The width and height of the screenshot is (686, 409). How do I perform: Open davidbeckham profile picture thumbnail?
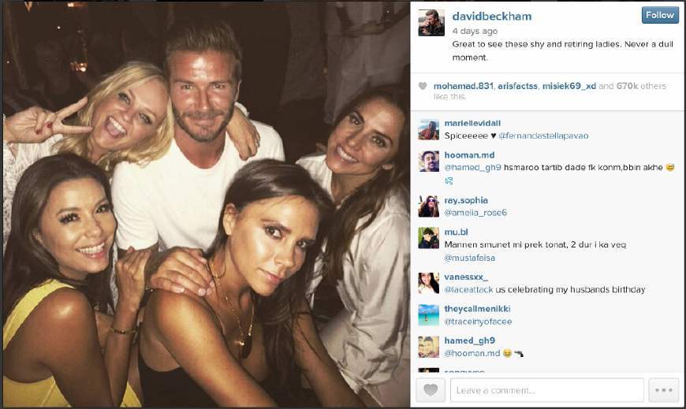click(x=431, y=23)
